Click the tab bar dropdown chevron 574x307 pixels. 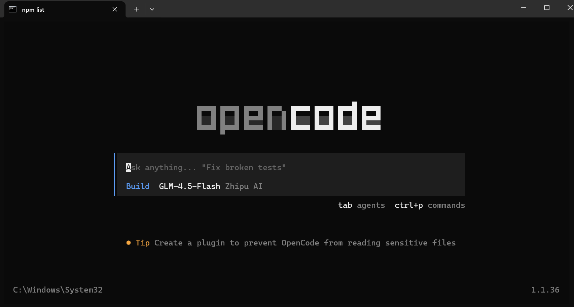click(152, 9)
